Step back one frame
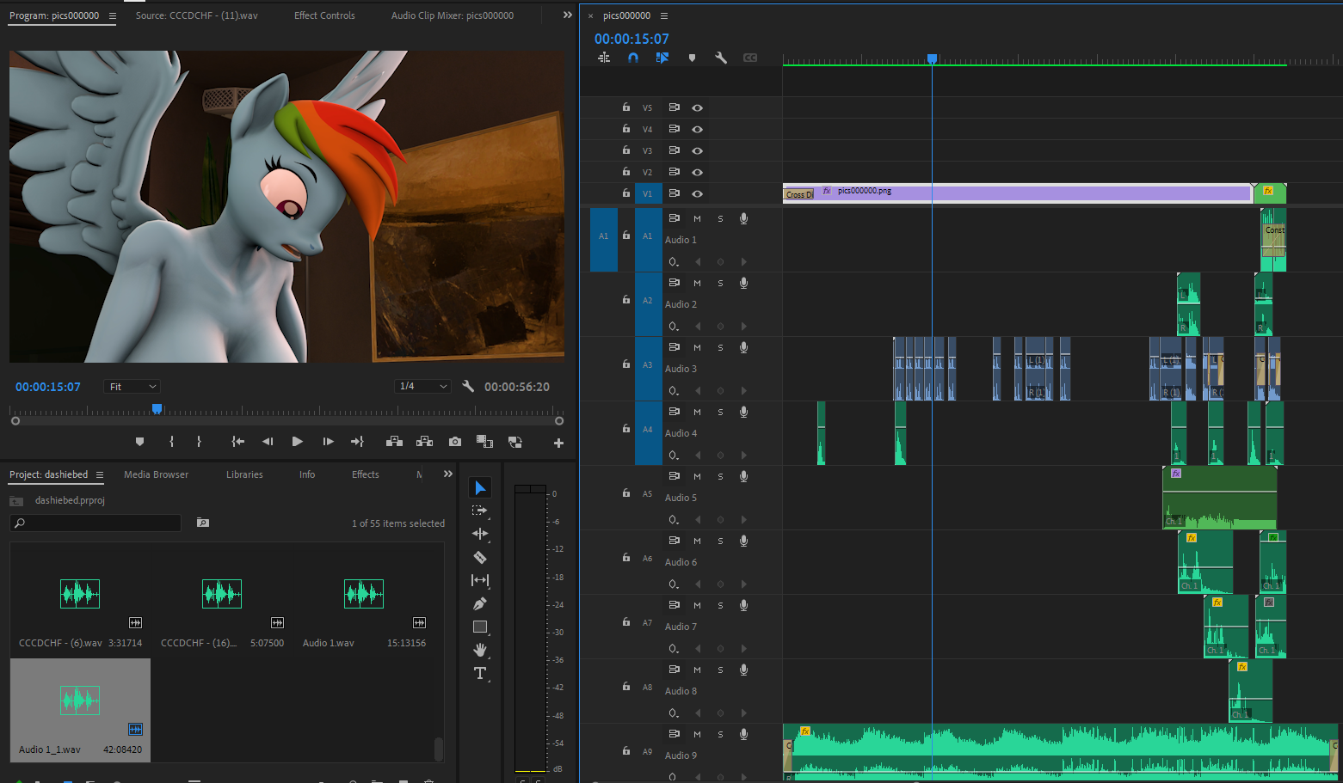 pos(268,442)
